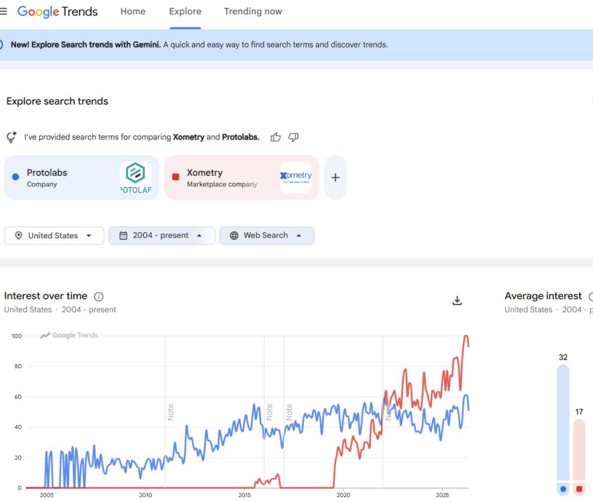
Task: Click the Note marker near 2017
Action: (290, 412)
